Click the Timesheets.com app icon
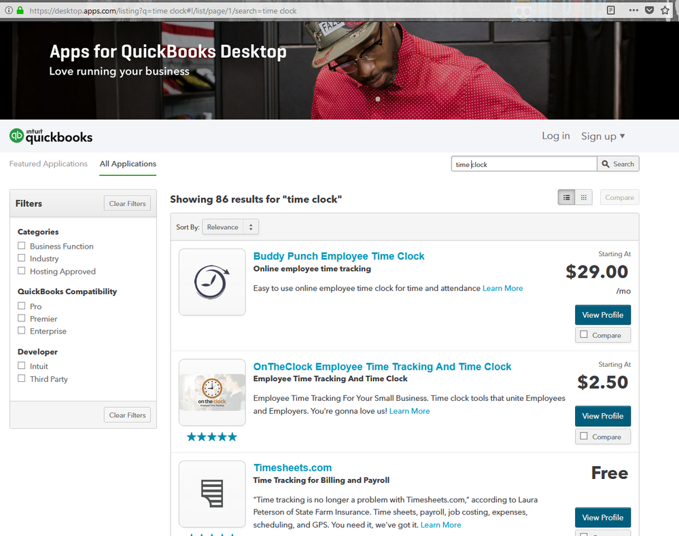This screenshot has width=679, height=536. (x=212, y=494)
